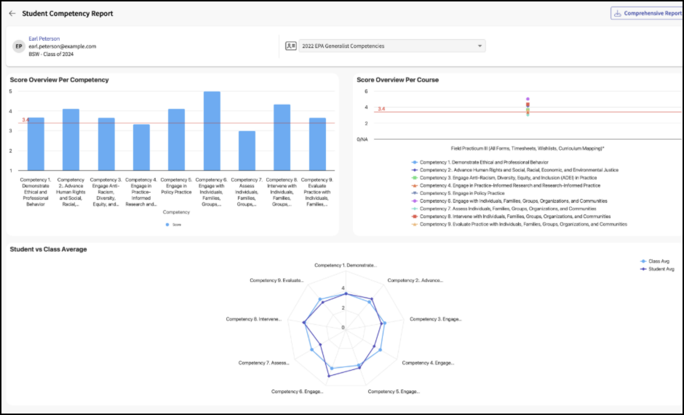Click the Competency 7 bar in the bar chart
Image resolution: width=684 pixels, height=415 pixels.
coord(247,150)
